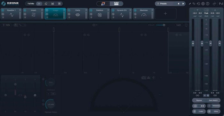Open Clarity module presets list
Viewport: 224px width, 116px height.
click(x=69, y=17)
